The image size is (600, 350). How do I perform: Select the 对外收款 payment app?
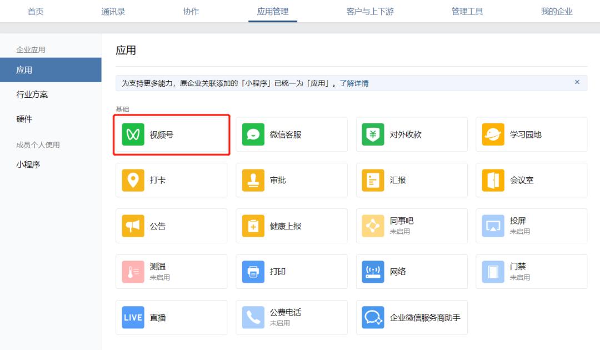point(411,134)
